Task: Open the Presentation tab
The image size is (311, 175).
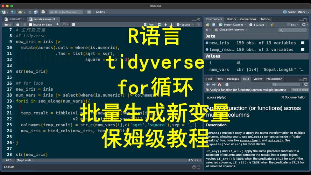Action: pos(274,79)
